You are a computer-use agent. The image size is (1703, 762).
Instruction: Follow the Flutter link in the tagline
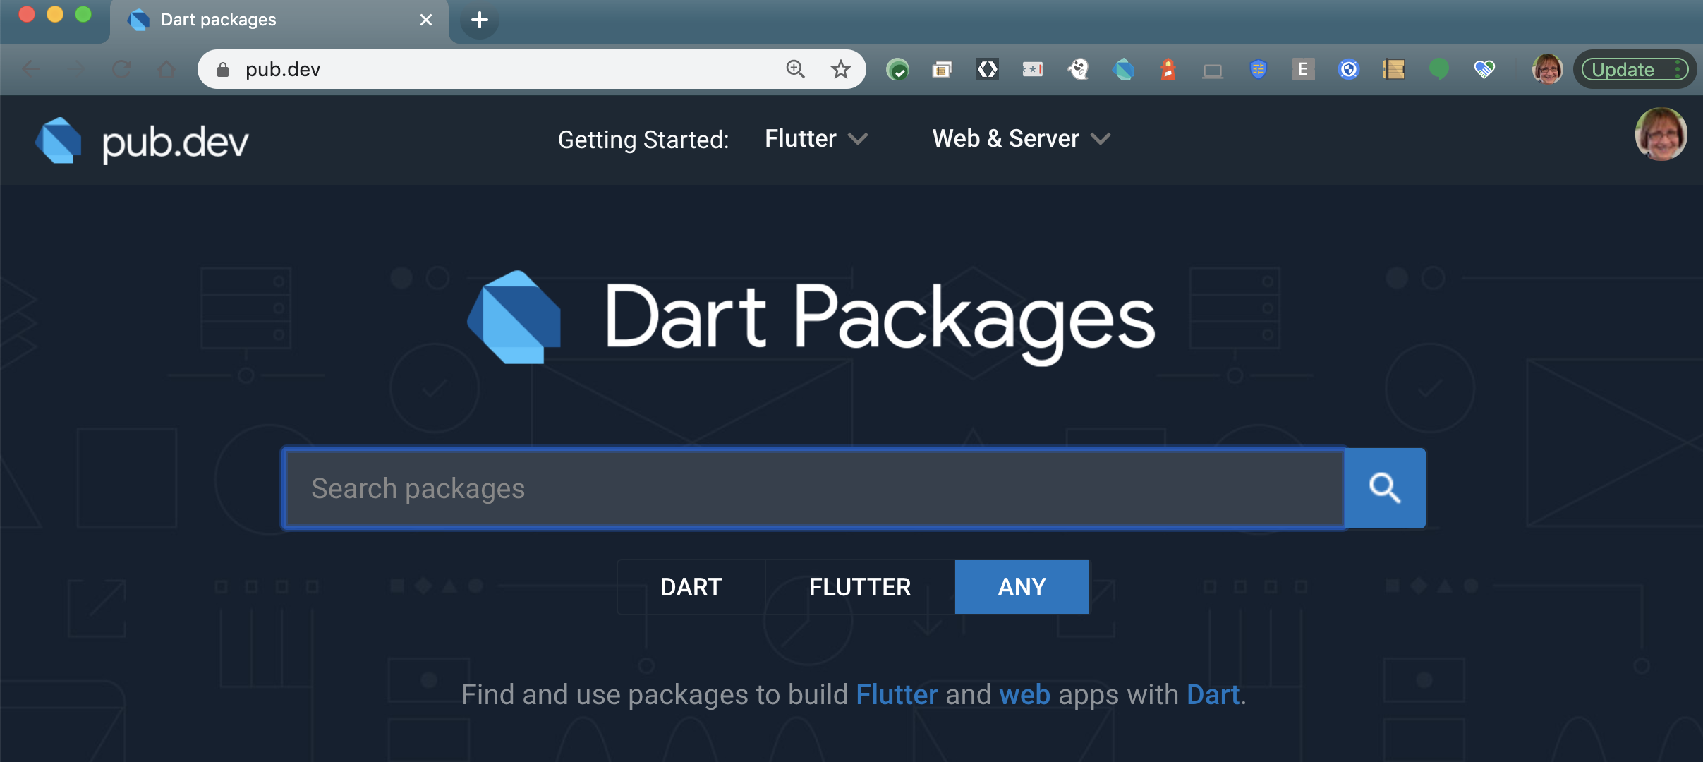[x=896, y=695]
